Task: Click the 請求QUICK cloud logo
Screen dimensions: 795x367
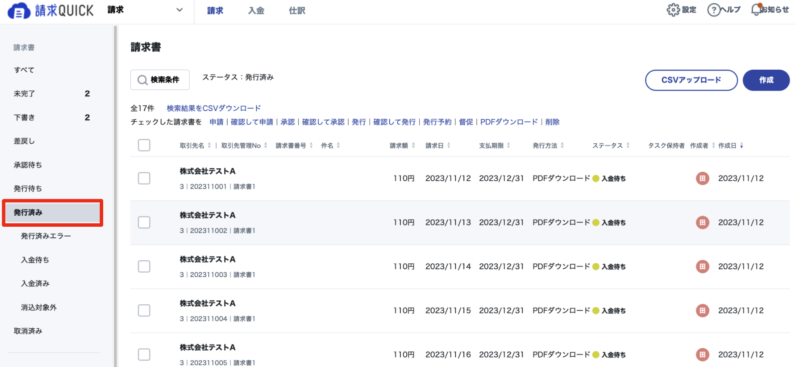Action: click(51, 11)
